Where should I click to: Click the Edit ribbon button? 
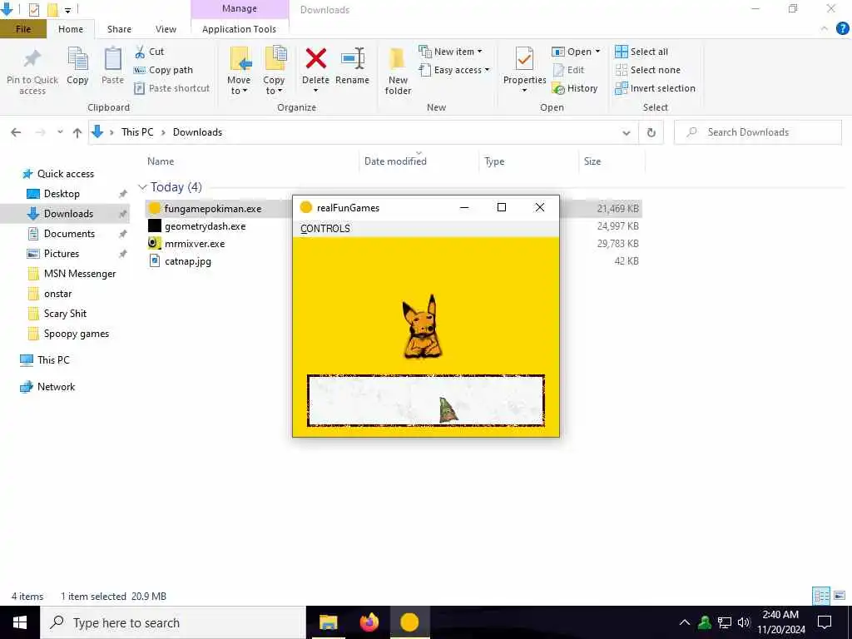(568, 70)
